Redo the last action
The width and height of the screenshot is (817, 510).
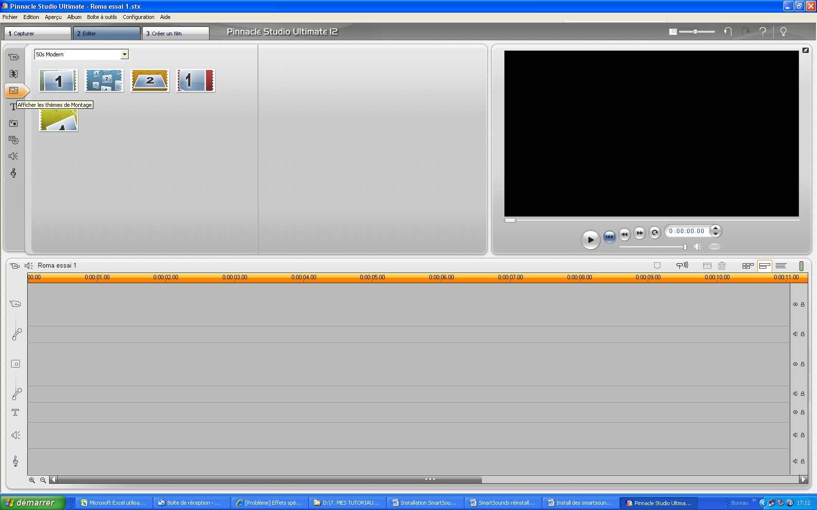pos(746,32)
